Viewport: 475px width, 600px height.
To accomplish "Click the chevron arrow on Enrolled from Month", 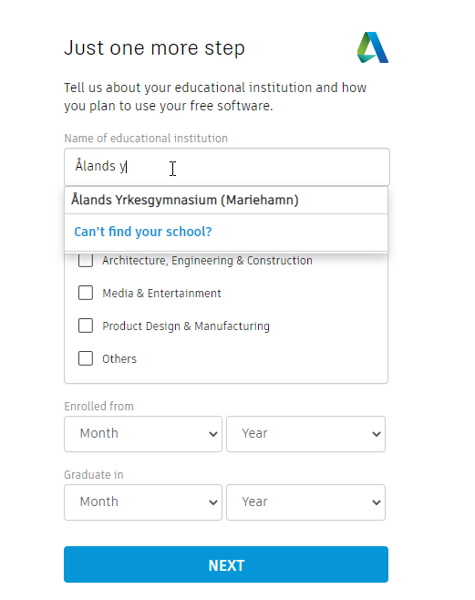I will [x=213, y=434].
